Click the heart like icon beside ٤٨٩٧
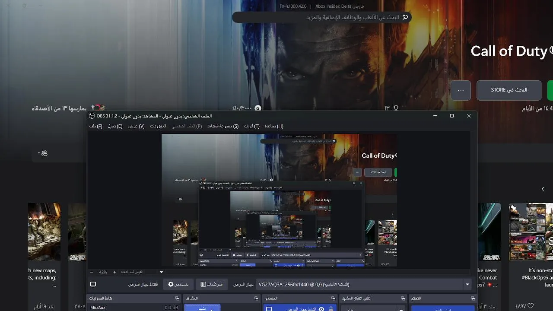This screenshot has width=553, height=311. [530, 306]
